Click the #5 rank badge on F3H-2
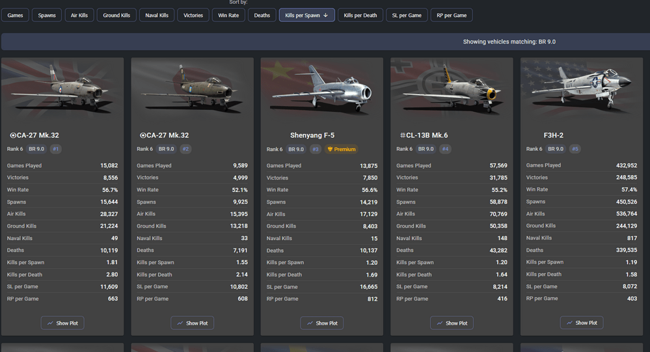Viewport: 650px width, 352px height. point(575,149)
